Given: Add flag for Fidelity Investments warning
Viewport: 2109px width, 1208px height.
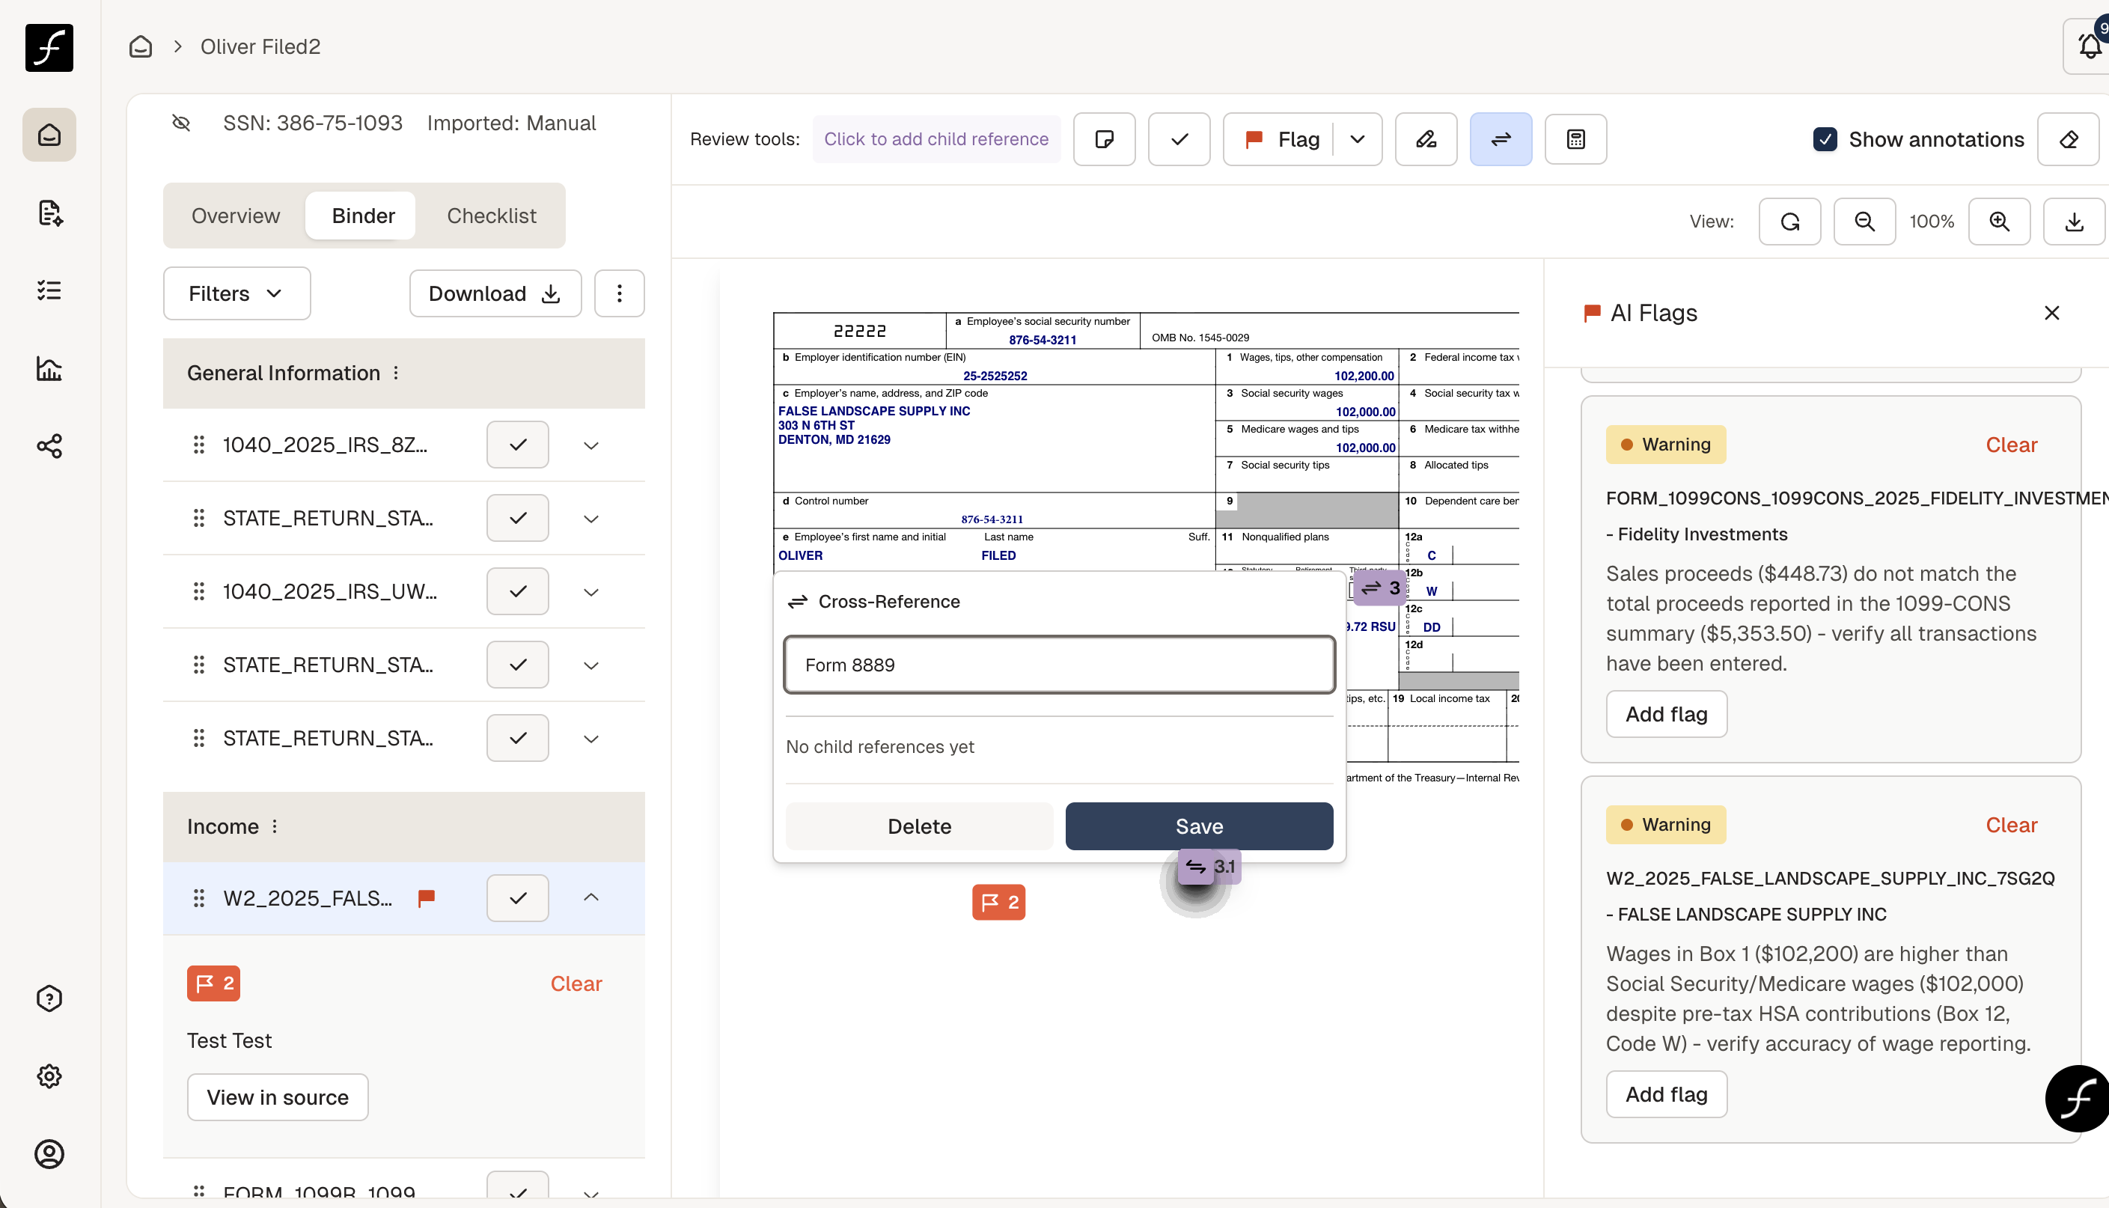Looking at the screenshot, I should coord(1666,713).
